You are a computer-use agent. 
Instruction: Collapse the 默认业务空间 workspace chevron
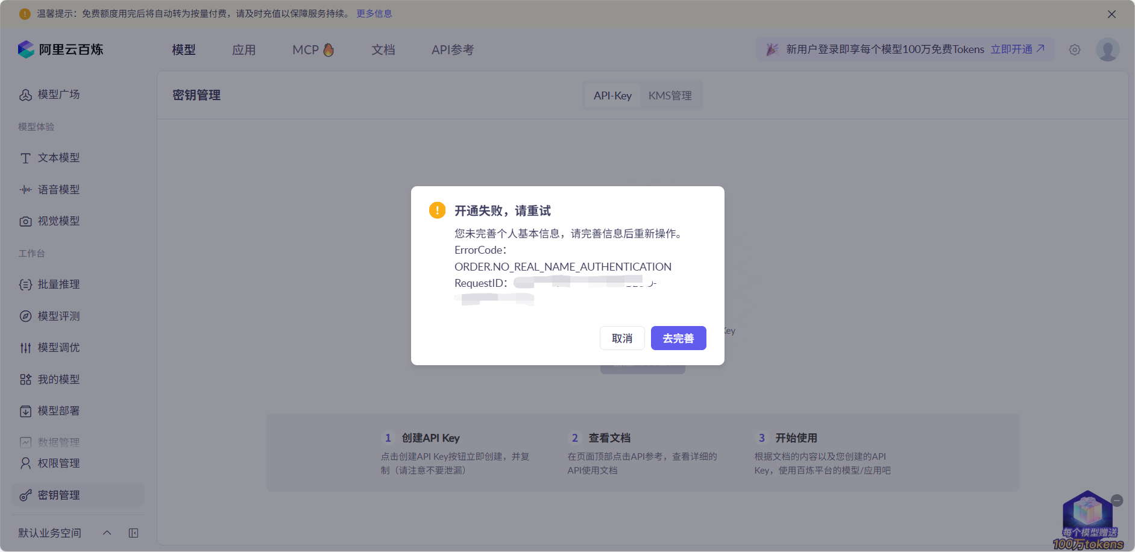107,533
